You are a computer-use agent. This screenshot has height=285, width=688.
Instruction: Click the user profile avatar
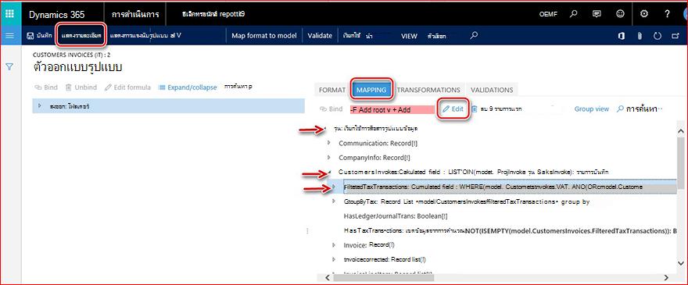(685, 14)
